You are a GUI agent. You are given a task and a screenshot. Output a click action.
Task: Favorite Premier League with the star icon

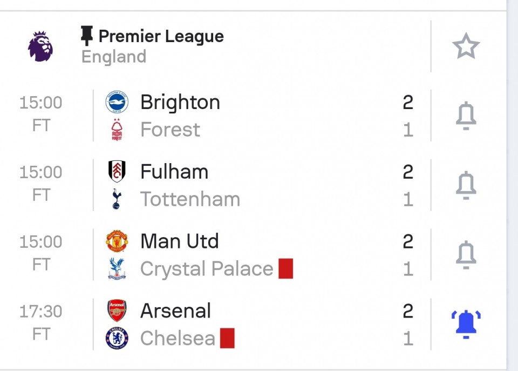tap(466, 46)
